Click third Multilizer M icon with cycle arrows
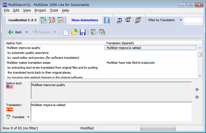Image resolution: width=206 pixels, height=133 pixels. tap(138, 20)
